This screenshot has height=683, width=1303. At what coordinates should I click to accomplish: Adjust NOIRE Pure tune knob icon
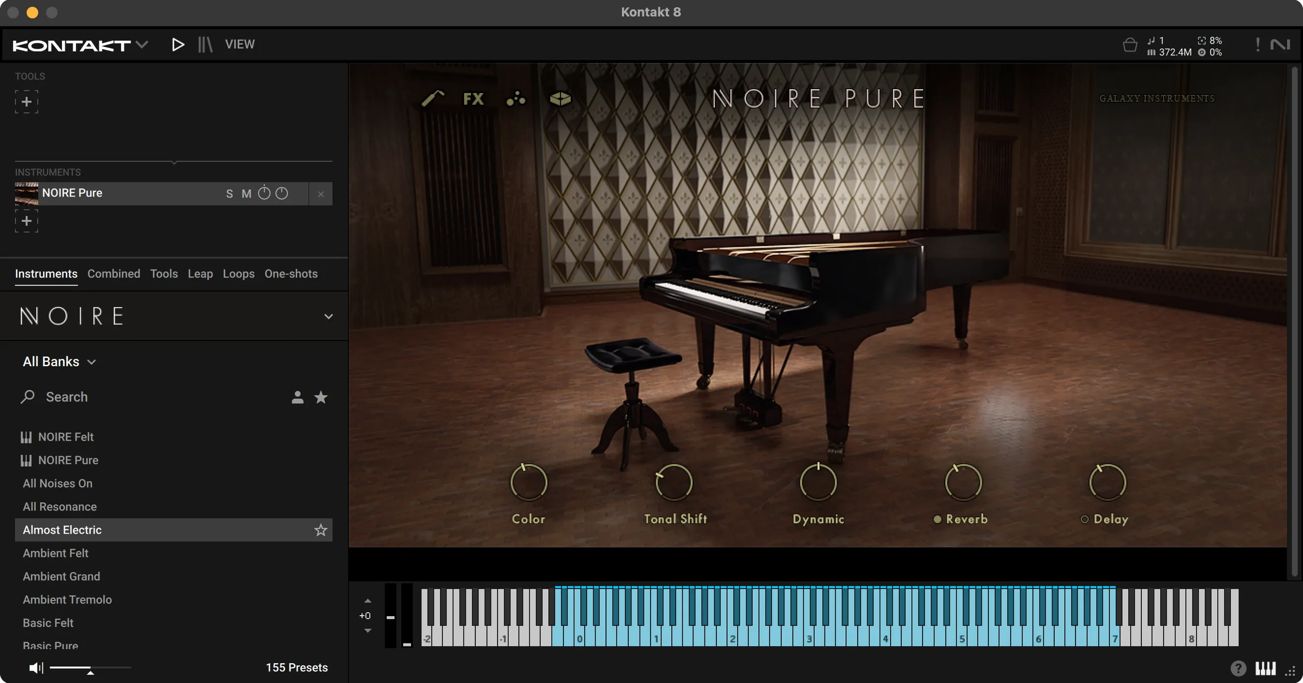[264, 193]
